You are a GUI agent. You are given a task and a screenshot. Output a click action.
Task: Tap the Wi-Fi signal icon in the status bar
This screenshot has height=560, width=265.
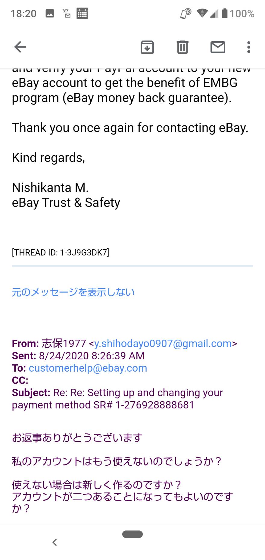tap(202, 13)
